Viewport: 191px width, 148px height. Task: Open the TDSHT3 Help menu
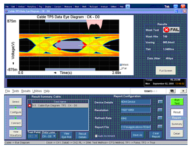point(47,91)
